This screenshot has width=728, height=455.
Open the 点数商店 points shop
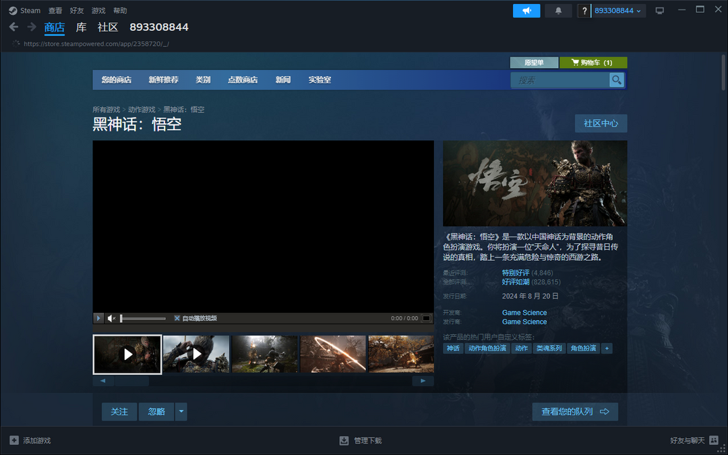click(243, 80)
